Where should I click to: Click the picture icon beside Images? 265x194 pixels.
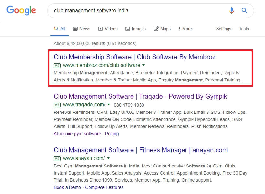click(x=128, y=29)
